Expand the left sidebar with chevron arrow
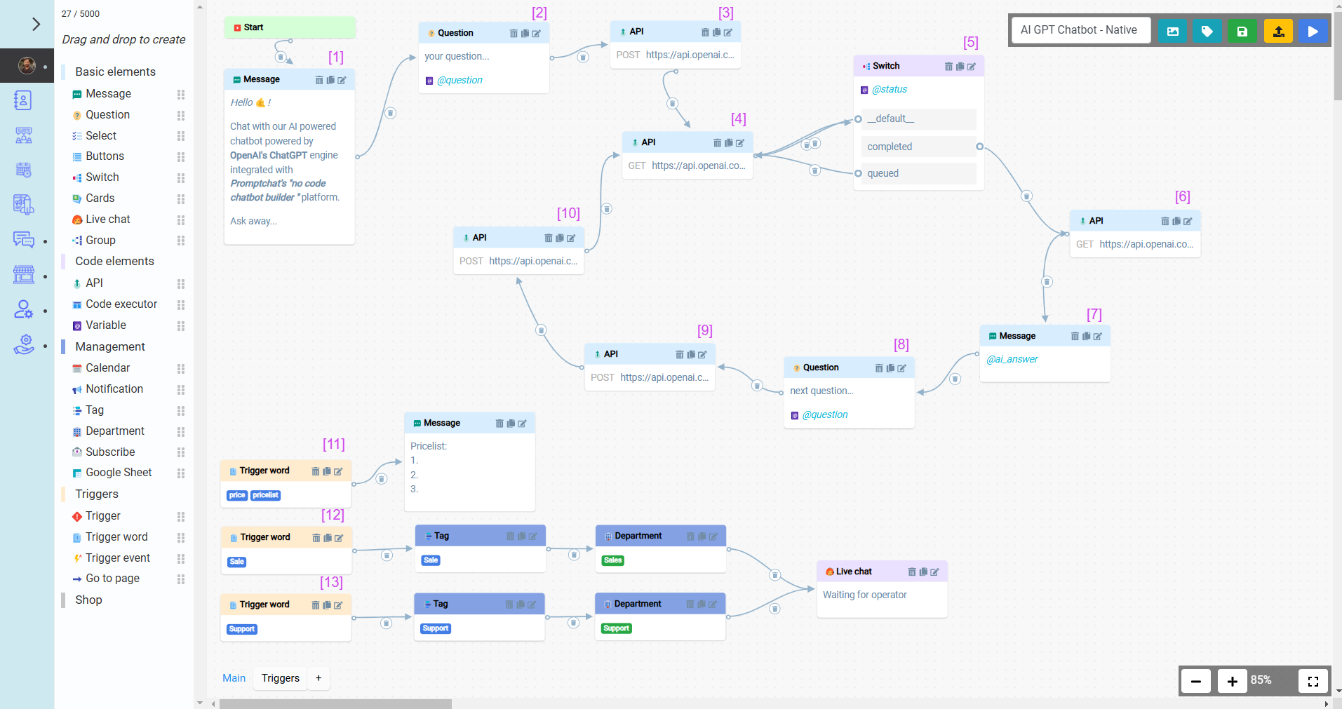The height and width of the screenshot is (709, 1342). click(x=36, y=25)
